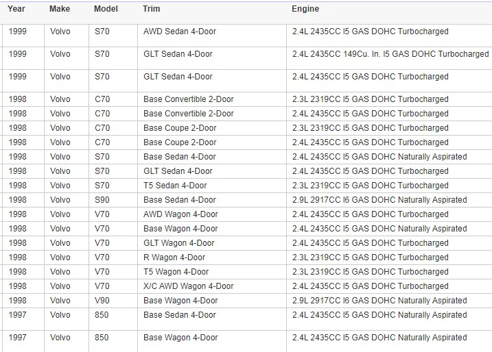The width and height of the screenshot is (492, 352).
Task: Click 850 model in Base Sedan row
Action: 102,315
